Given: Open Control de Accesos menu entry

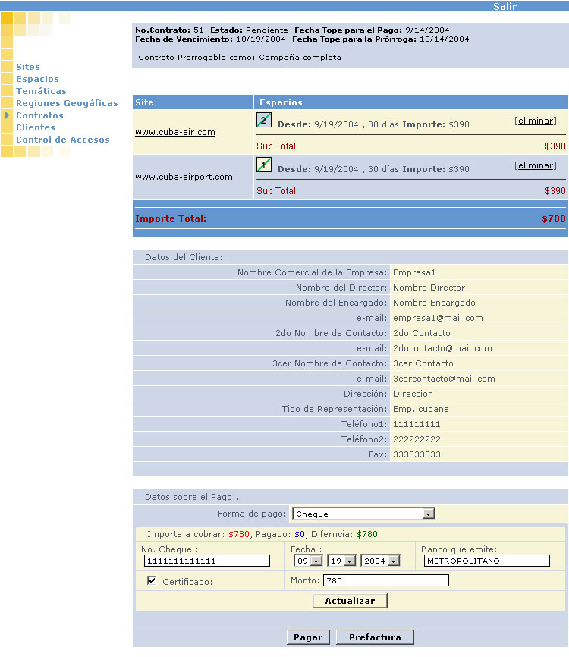Looking at the screenshot, I should pos(62,140).
